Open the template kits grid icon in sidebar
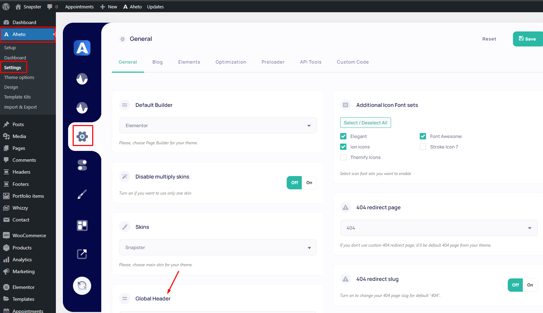This screenshot has height=313, width=543. pos(82,225)
